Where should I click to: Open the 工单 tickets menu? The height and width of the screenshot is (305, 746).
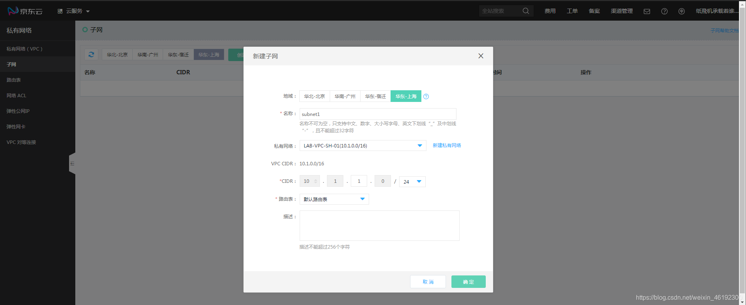[x=572, y=11]
